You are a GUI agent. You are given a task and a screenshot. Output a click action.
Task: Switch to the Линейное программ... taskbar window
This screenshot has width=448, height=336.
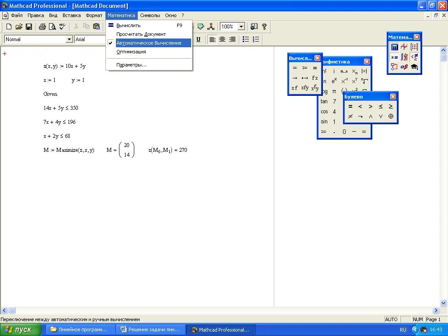pos(80,330)
